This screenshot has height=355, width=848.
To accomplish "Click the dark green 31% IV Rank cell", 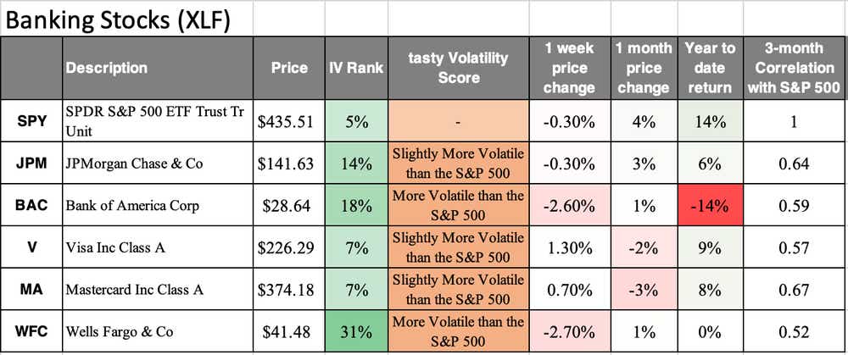I will point(356,331).
